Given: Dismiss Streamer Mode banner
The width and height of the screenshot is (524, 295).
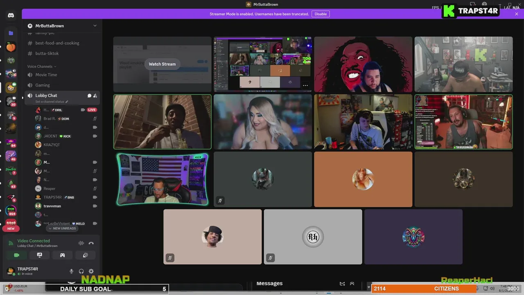Looking at the screenshot, I should click(517, 14).
